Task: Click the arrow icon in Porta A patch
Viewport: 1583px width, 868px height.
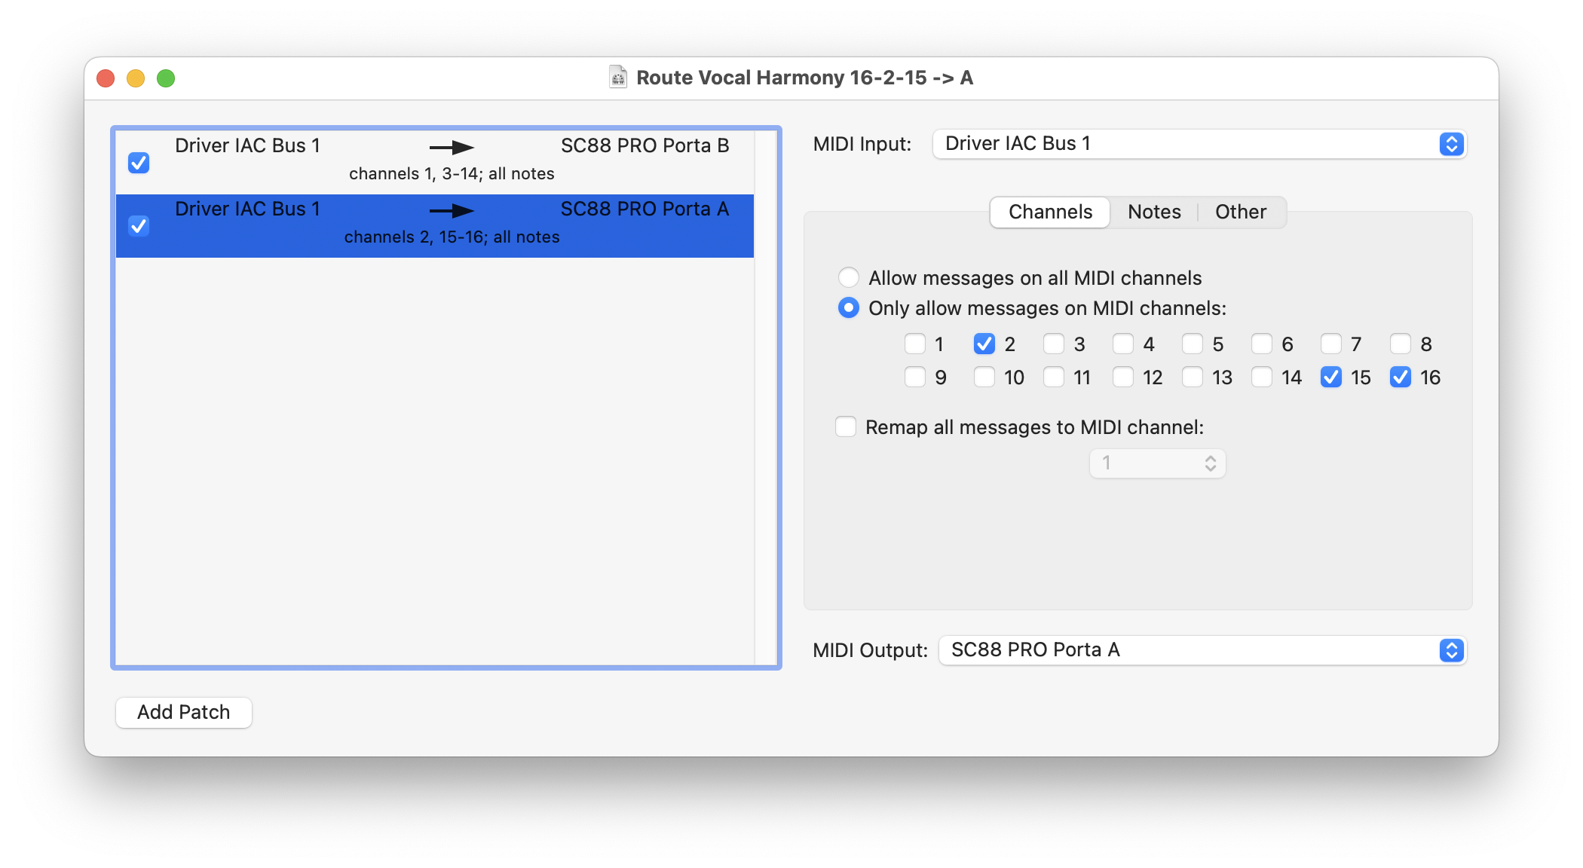Action: tap(451, 211)
